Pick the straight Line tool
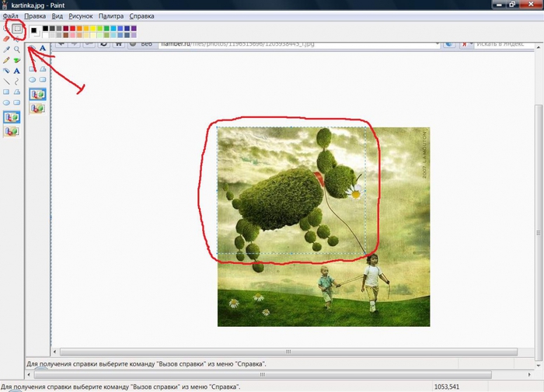The height and width of the screenshot is (392, 544). click(x=6, y=82)
